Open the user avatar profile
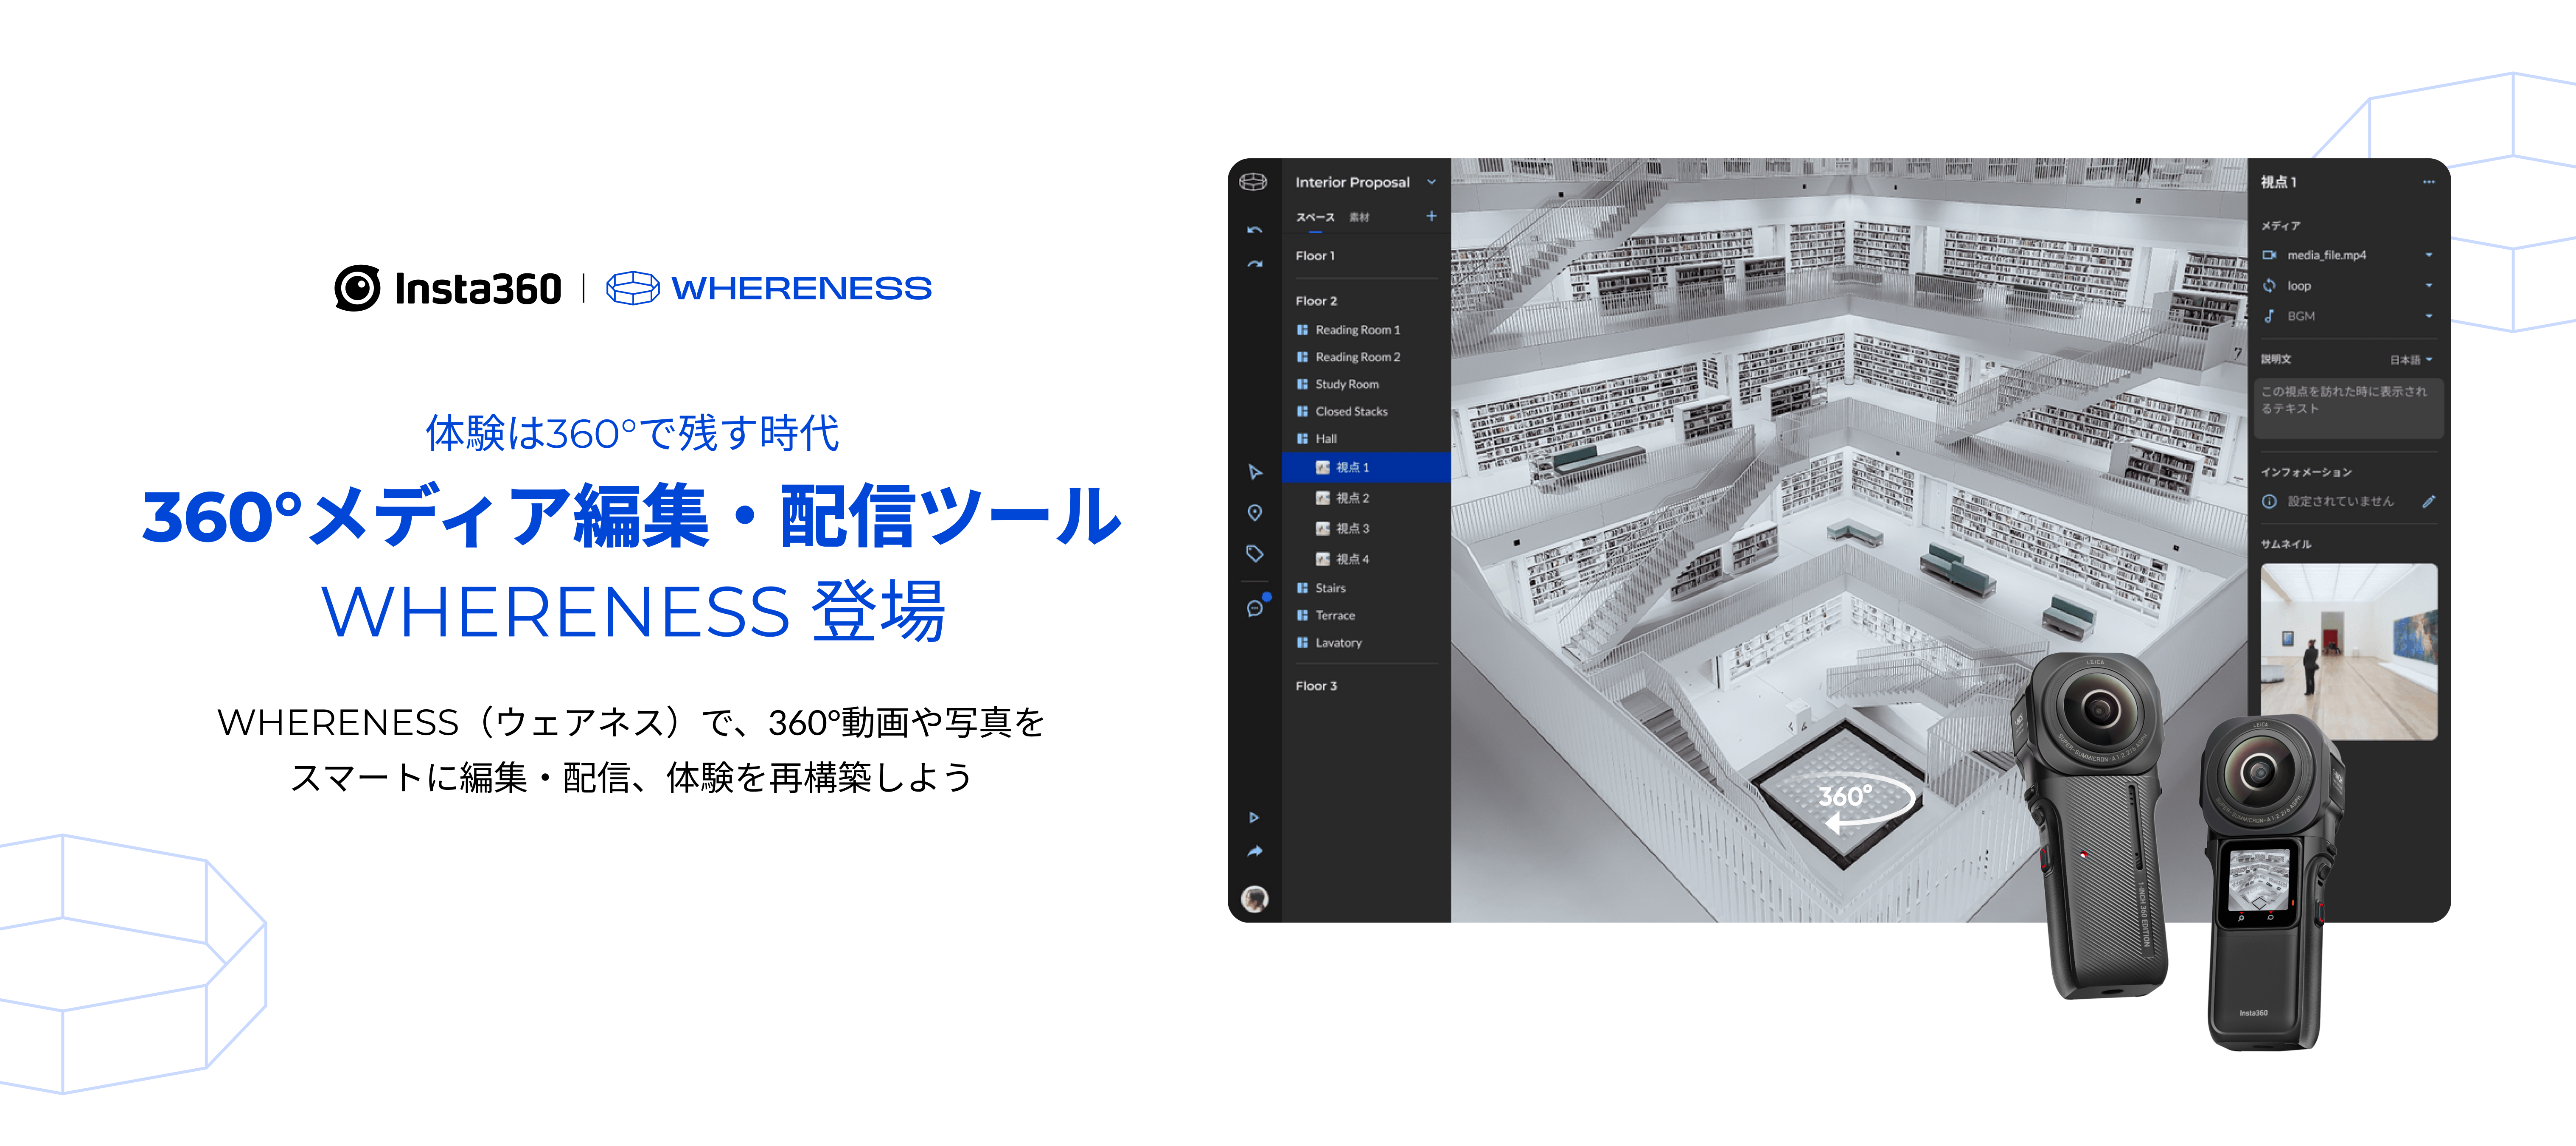The height and width of the screenshot is (1146, 2576). tap(1254, 899)
